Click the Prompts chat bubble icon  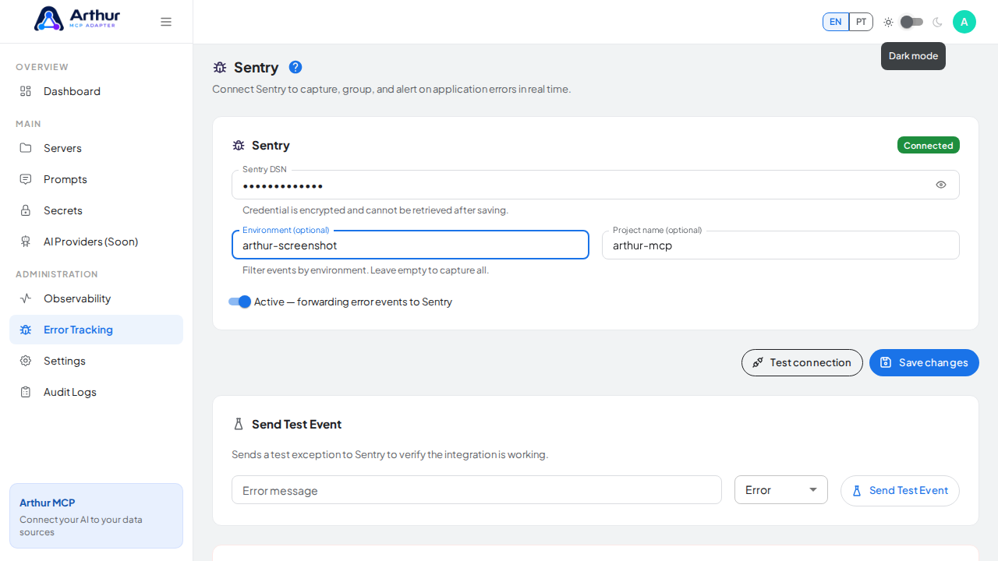click(26, 179)
